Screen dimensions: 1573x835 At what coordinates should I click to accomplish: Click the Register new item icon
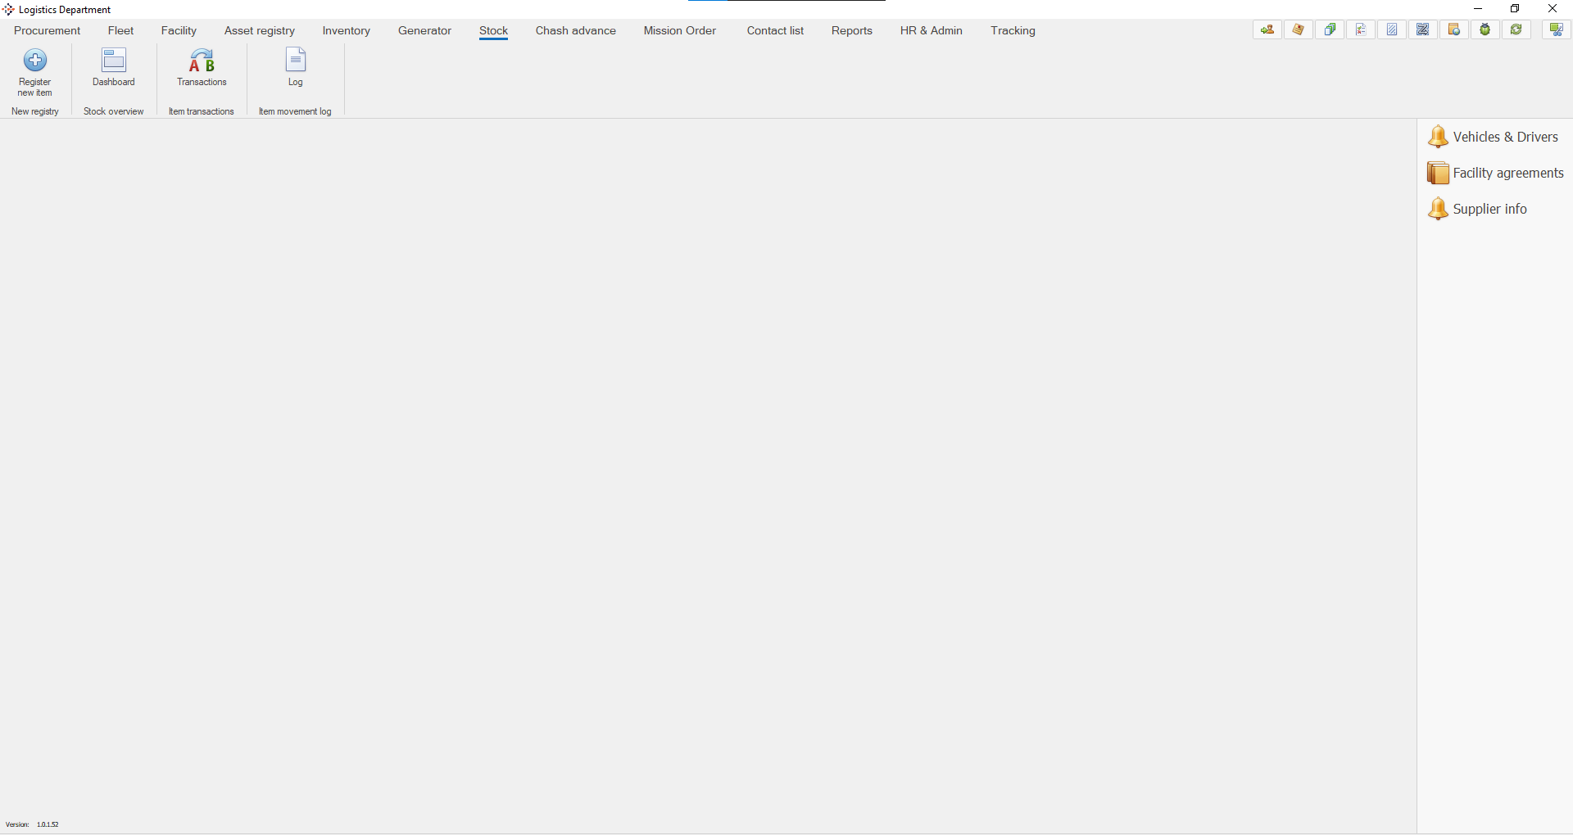pos(35,61)
